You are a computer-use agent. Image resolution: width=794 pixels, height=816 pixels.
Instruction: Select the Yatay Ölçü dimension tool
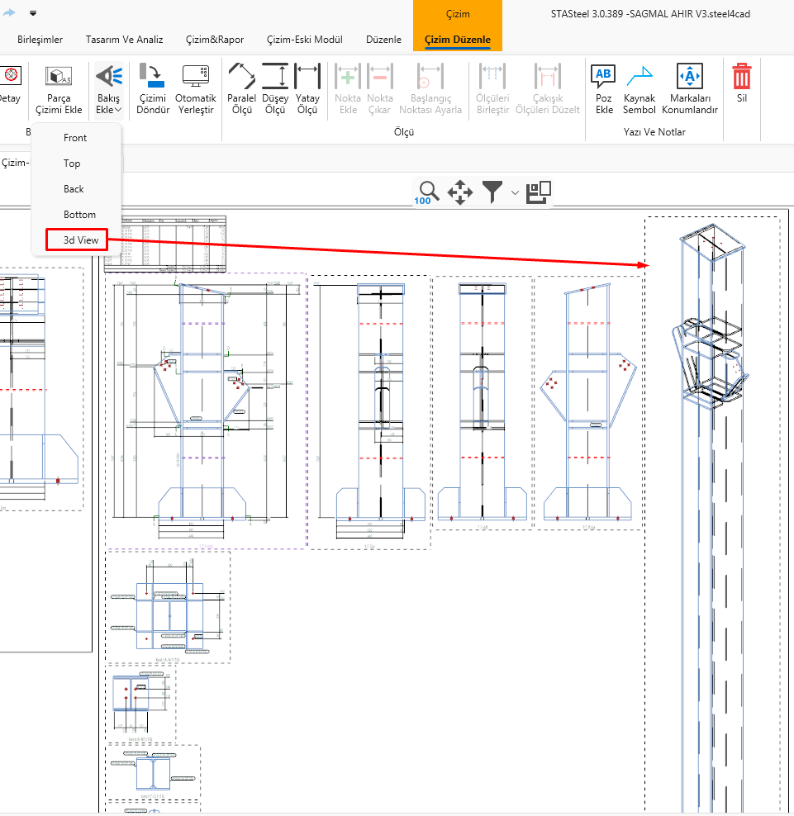coord(307,76)
